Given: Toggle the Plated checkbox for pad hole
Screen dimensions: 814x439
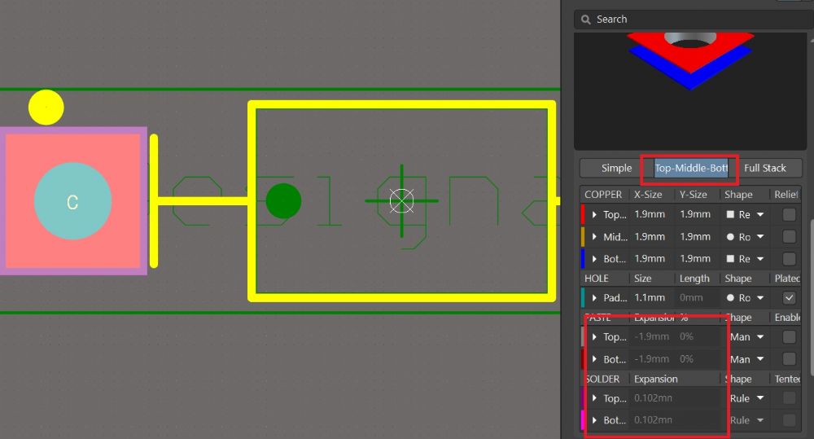Looking at the screenshot, I should 789,298.
